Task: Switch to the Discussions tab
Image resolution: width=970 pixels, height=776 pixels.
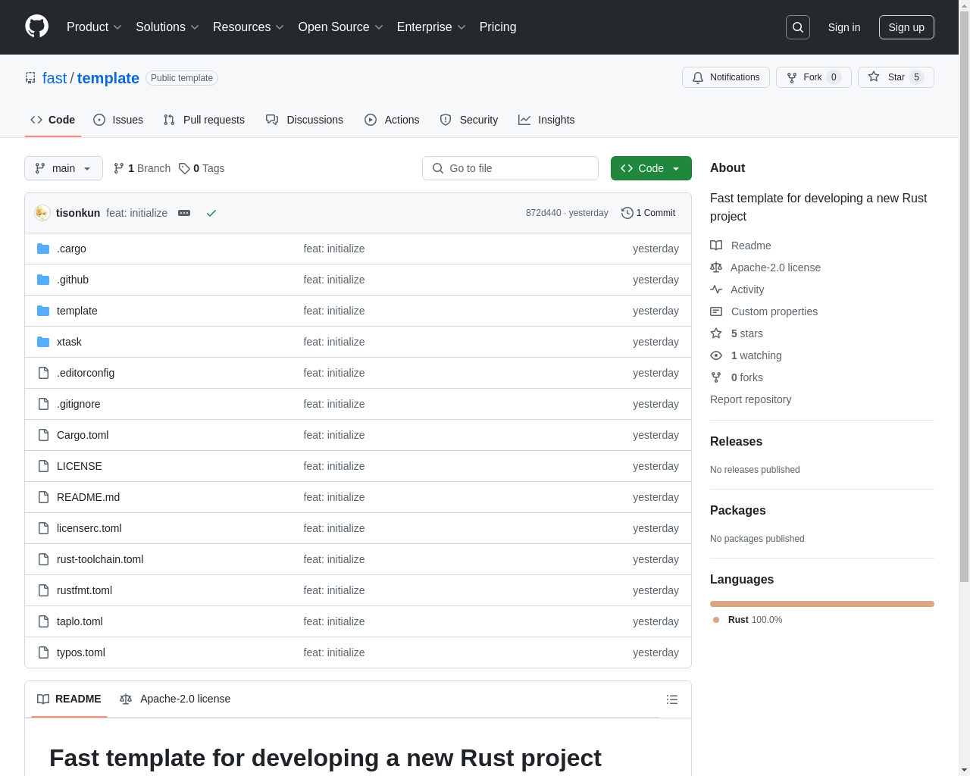Action: [x=305, y=120]
